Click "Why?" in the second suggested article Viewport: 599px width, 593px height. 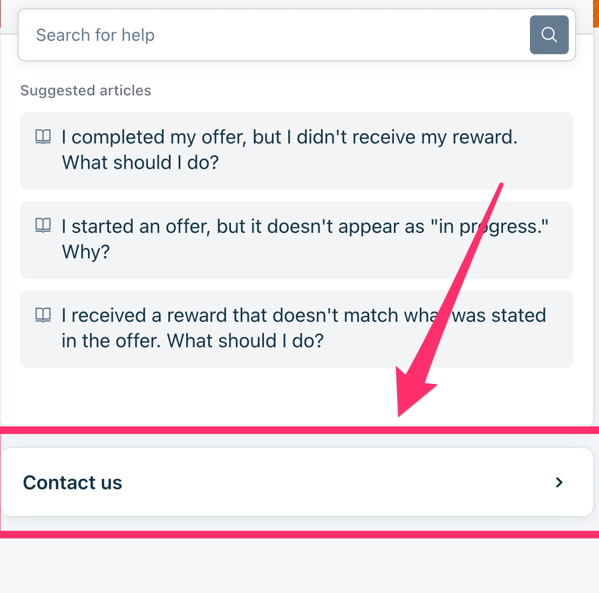pyautogui.click(x=86, y=252)
